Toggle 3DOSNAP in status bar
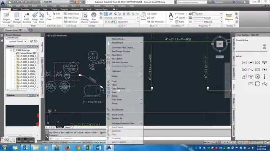The width and height of the screenshot is (270, 151). [x=86, y=143]
